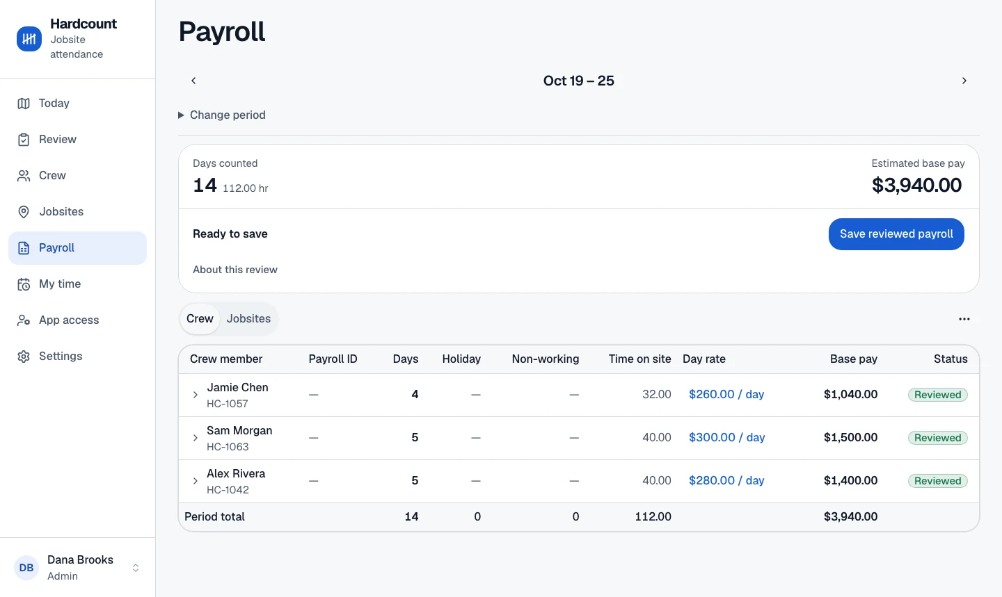Switch to the Crew tab
1002x597 pixels.
(x=200, y=319)
